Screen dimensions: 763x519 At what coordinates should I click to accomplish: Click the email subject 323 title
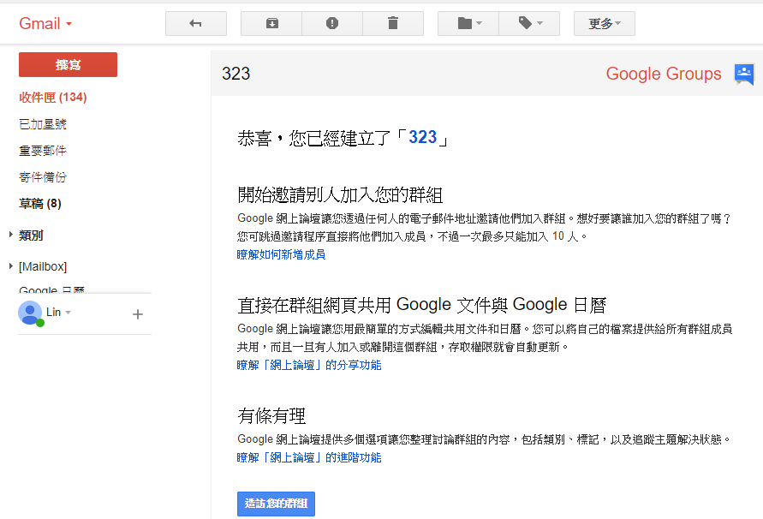pyautogui.click(x=236, y=74)
